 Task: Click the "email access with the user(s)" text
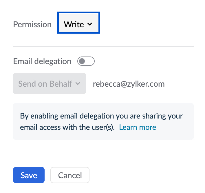(x=67, y=127)
